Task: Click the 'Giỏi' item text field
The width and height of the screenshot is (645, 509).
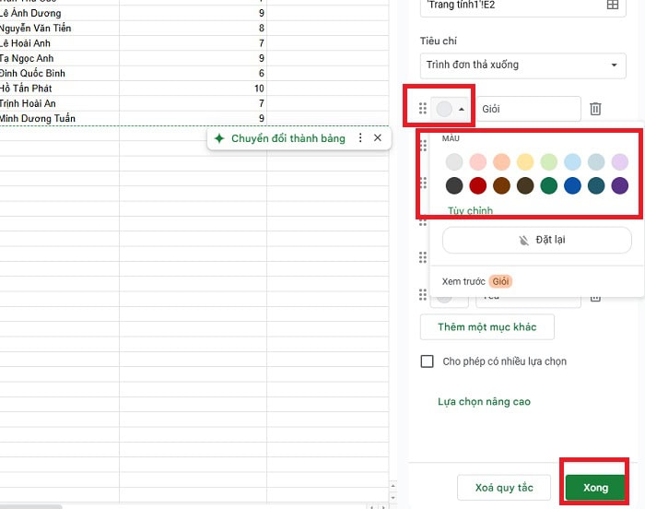Action: (528, 109)
